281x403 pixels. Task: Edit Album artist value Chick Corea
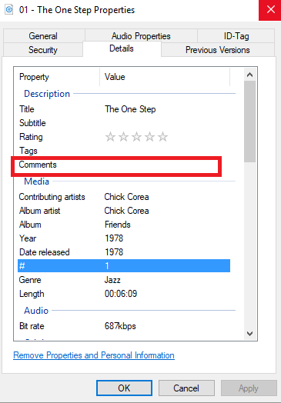pyautogui.click(x=126, y=211)
